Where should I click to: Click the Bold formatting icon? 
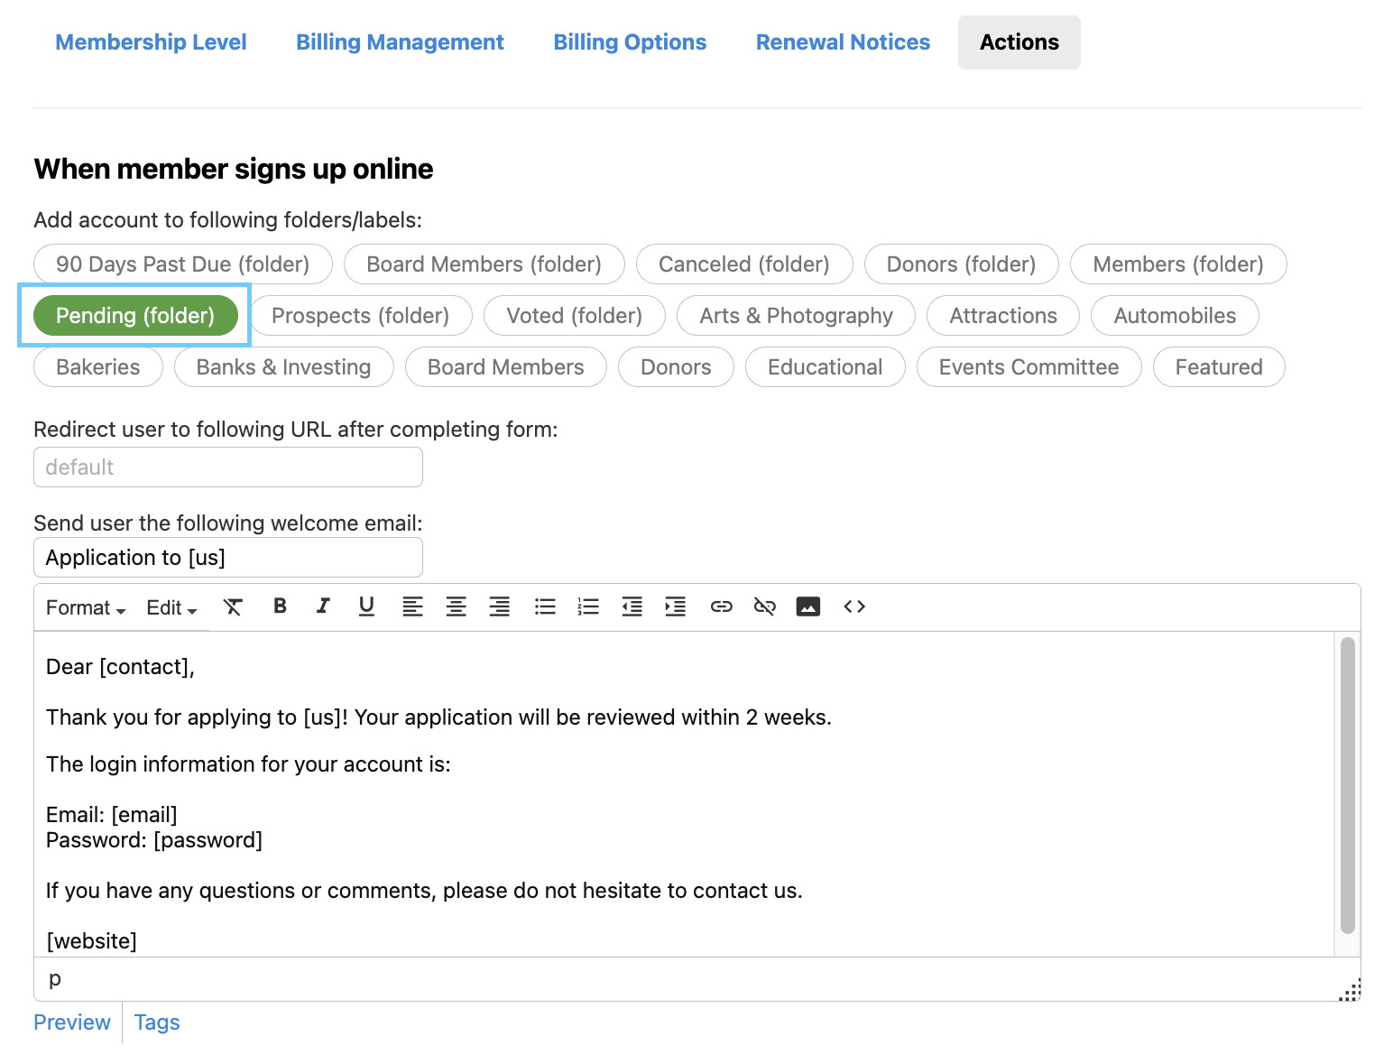pos(280,606)
